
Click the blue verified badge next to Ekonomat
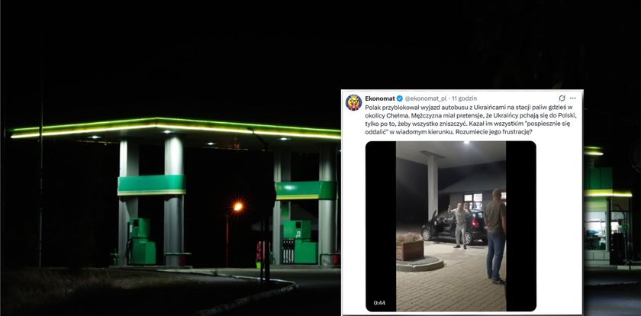tap(400, 98)
